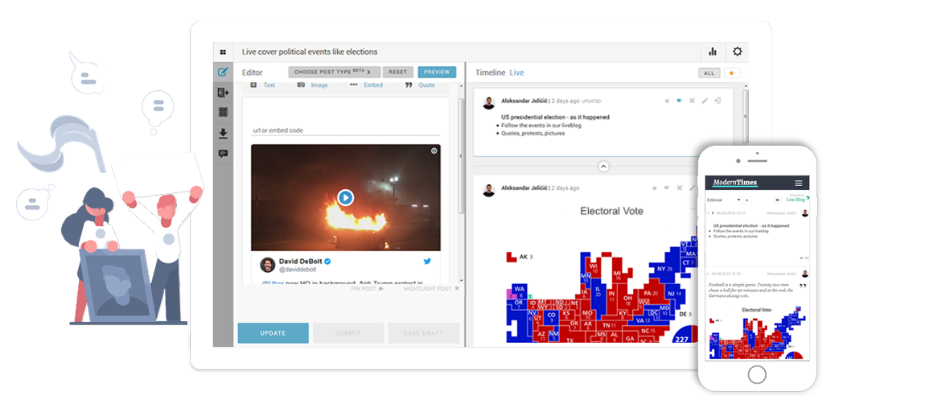Edit US presidential election post pencil icon
925x396 pixels.
point(705,101)
